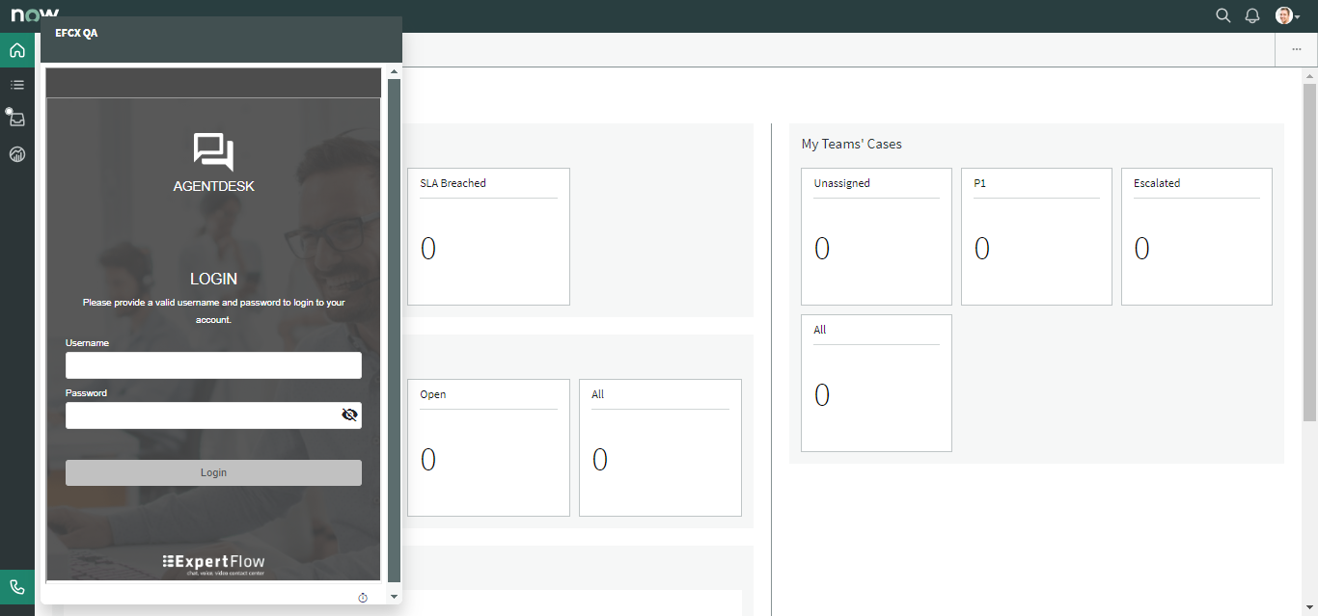Open the SLA Breached tile
The height and width of the screenshot is (616, 1318).
[488, 236]
